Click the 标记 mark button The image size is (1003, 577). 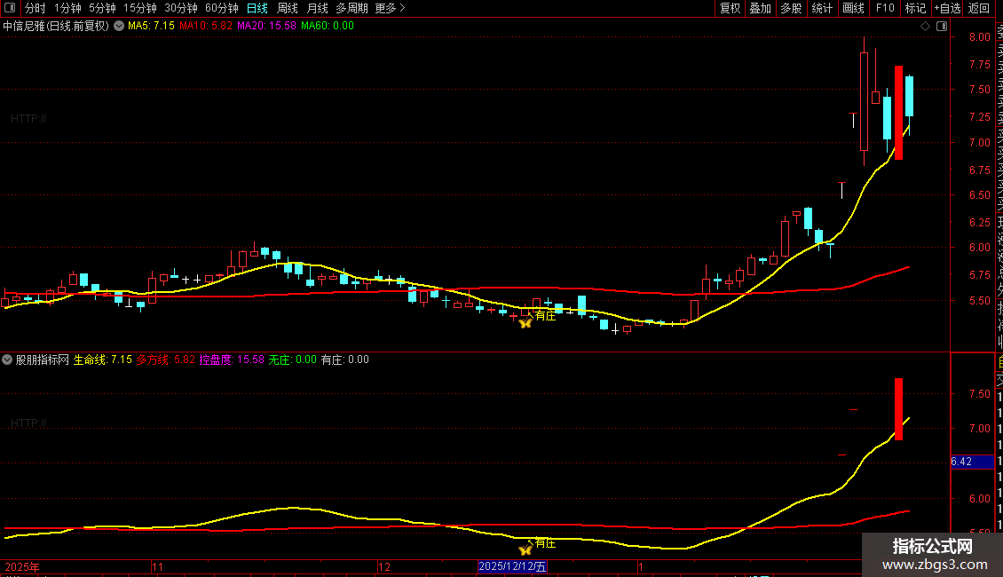pos(915,8)
